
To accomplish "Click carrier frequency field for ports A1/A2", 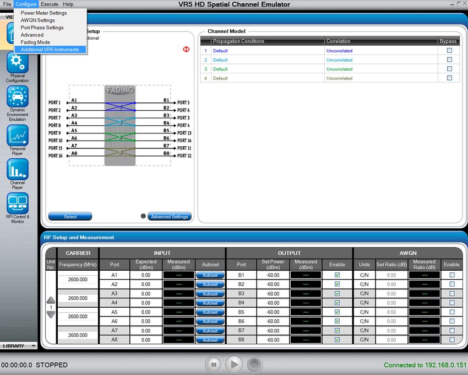I will point(78,279).
